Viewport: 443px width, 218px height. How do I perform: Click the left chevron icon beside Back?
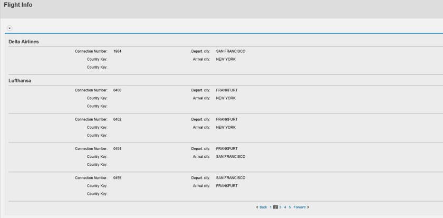coord(256,207)
